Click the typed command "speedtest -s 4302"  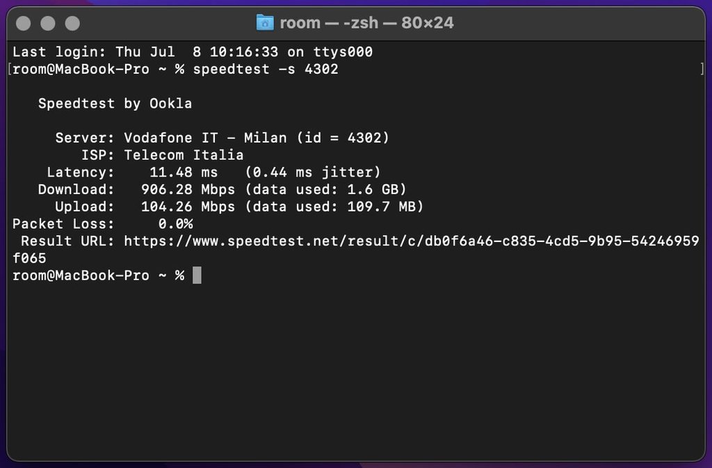click(266, 70)
